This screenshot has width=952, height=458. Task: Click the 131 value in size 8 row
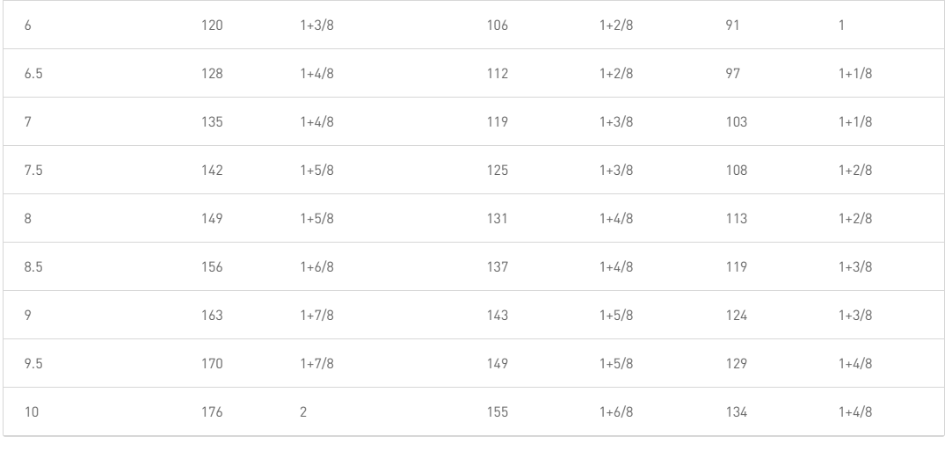(497, 219)
